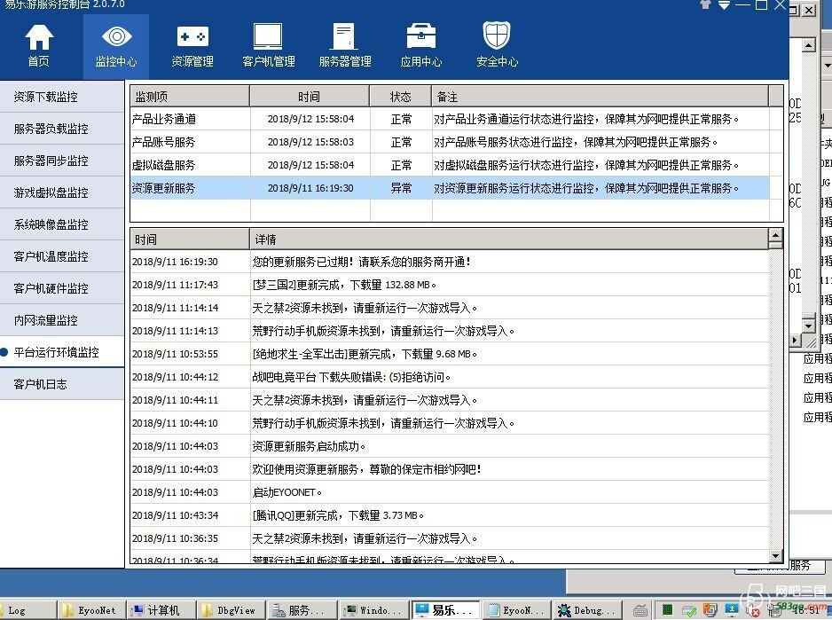Open Debug... taskbar button
This screenshot has height=620, width=832.
point(586,610)
